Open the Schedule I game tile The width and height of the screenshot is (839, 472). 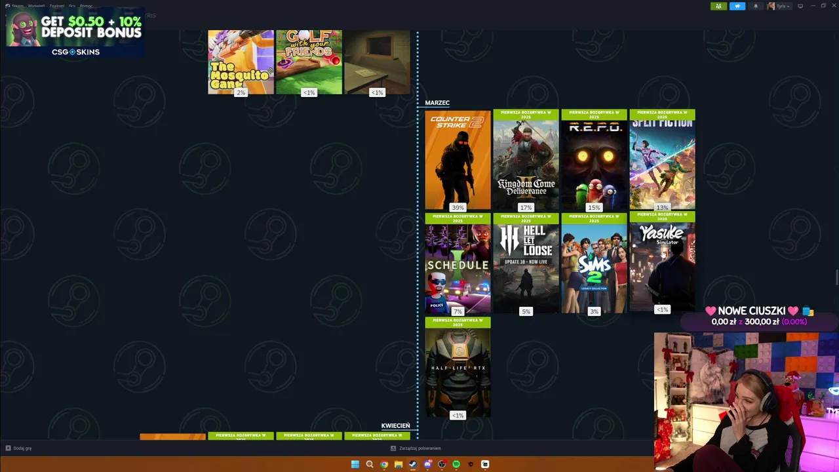click(458, 264)
